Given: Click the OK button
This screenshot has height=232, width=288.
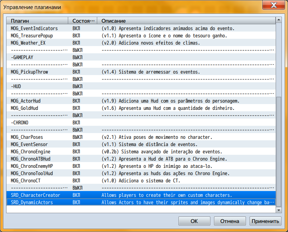Looking at the screenshot, I should point(194,221).
